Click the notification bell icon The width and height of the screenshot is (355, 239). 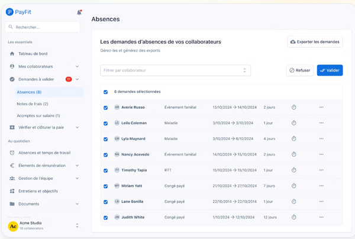click(79, 12)
